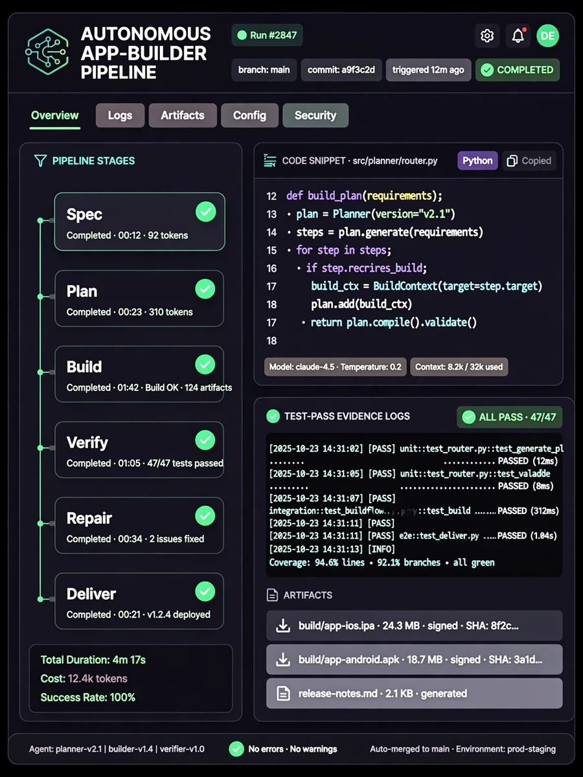Click the checkmark in the ALL PASS badge
The image size is (583, 777).
[468, 417]
